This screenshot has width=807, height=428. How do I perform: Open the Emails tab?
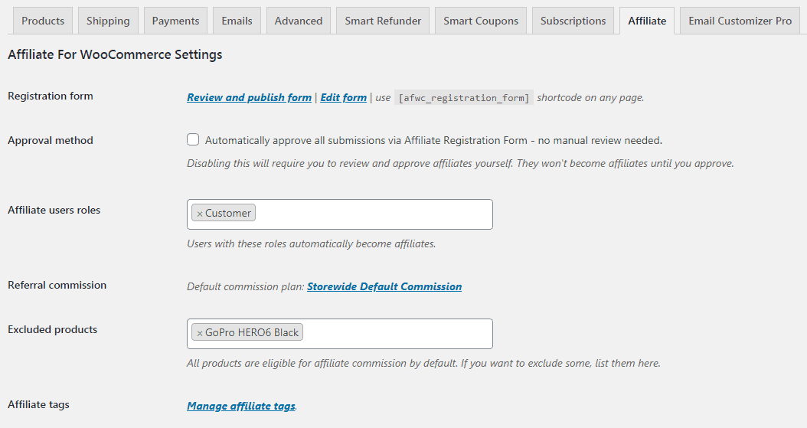click(x=237, y=21)
